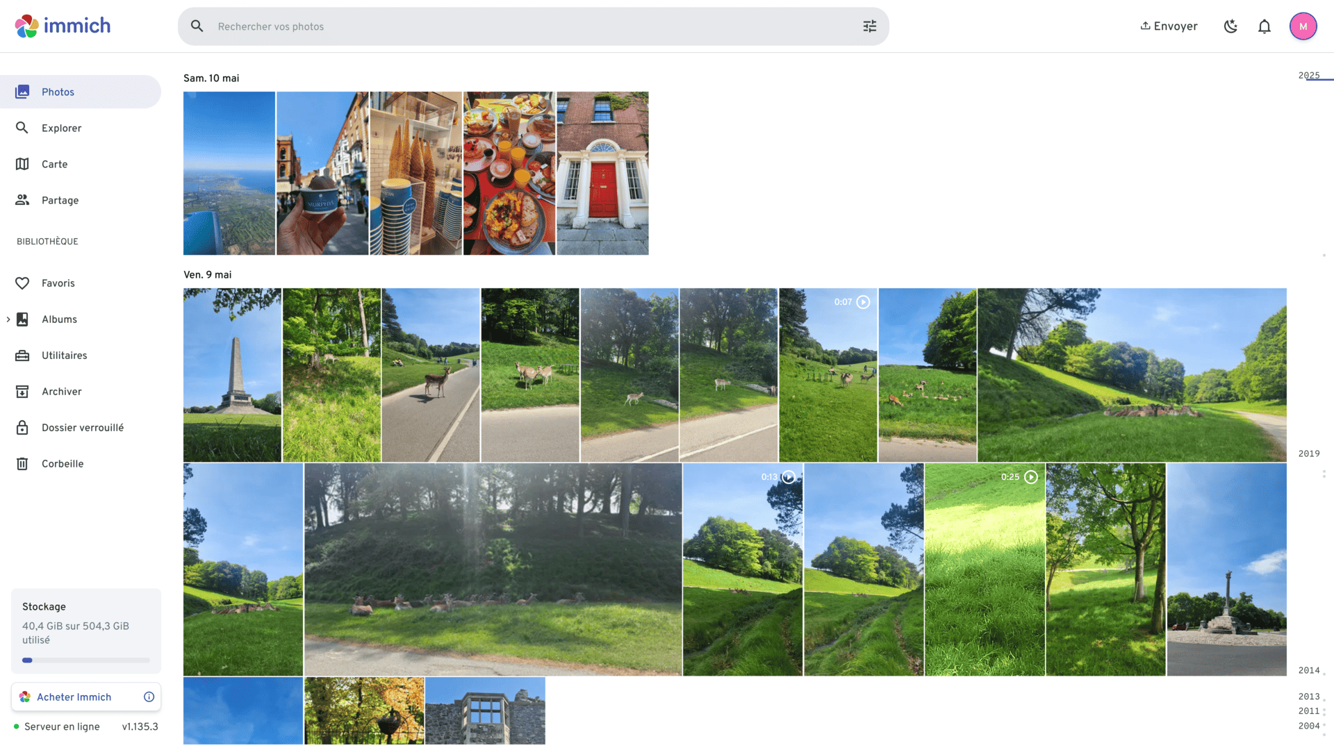Open search filter options icon
This screenshot has height=750, width=1334.
tap(870, 26)
